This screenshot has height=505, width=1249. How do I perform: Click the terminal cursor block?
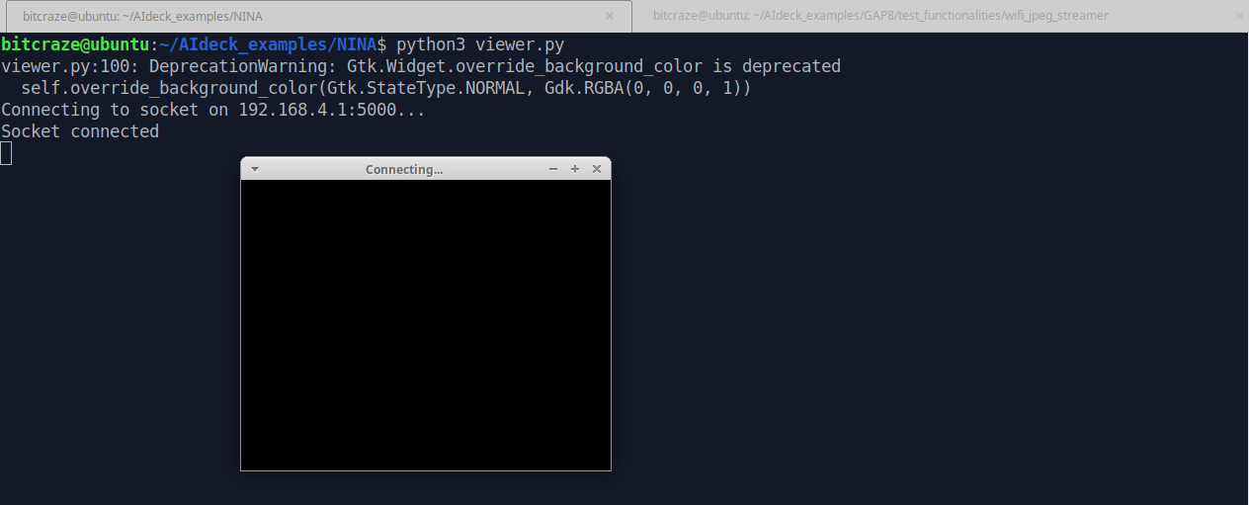coord(6,153)
